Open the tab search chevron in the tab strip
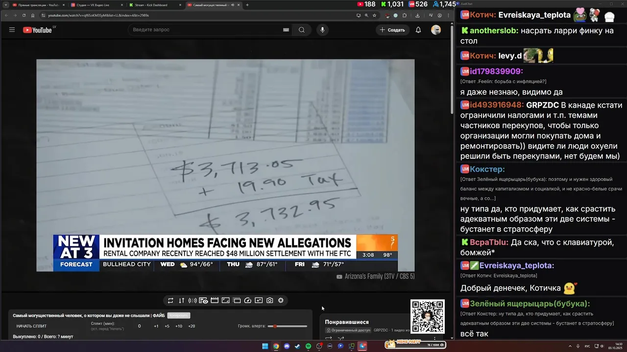The image size is (627, 352). pos(5,5)
